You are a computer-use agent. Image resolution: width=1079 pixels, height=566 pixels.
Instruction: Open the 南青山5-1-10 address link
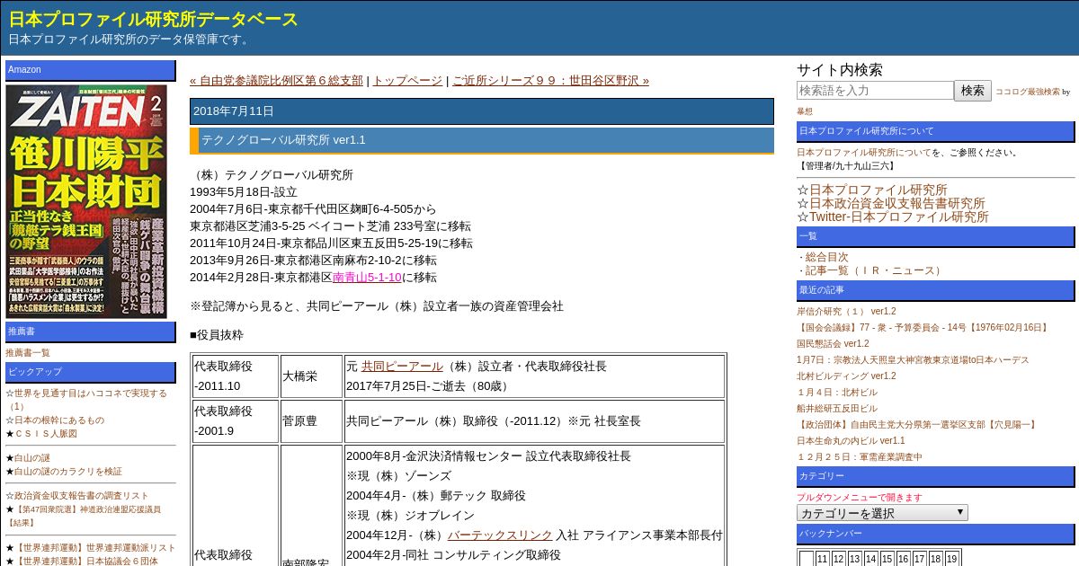coord(367,277)
